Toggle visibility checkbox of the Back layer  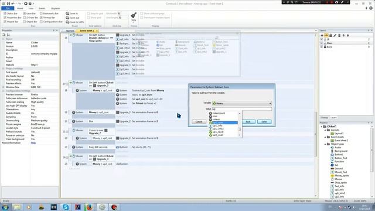pos(322,47)
